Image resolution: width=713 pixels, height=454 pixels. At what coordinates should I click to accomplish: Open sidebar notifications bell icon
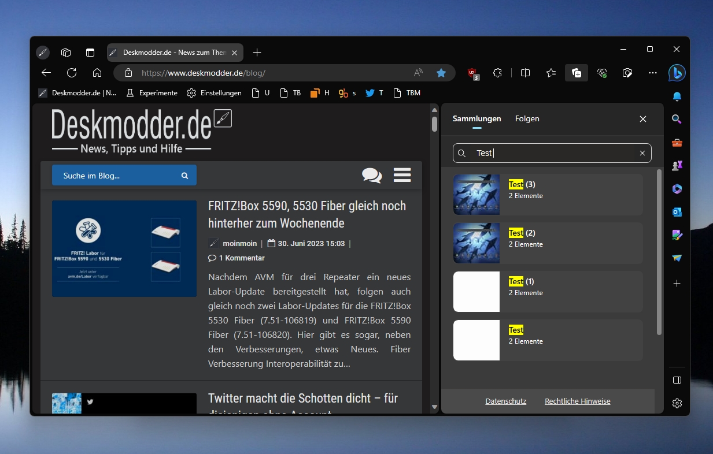[677, 96]
